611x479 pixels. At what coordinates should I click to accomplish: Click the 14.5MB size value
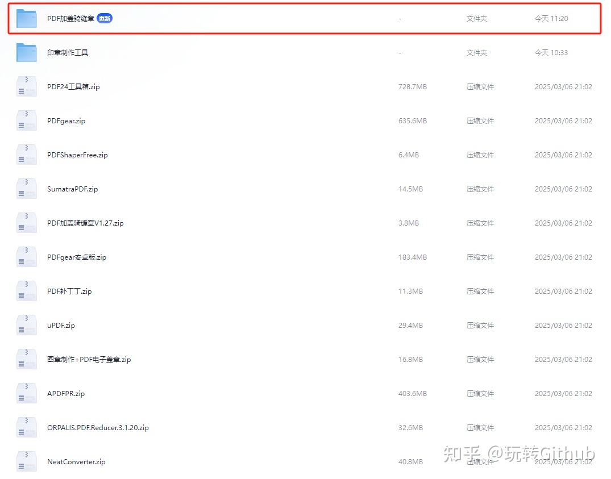(x=410, y=189)
